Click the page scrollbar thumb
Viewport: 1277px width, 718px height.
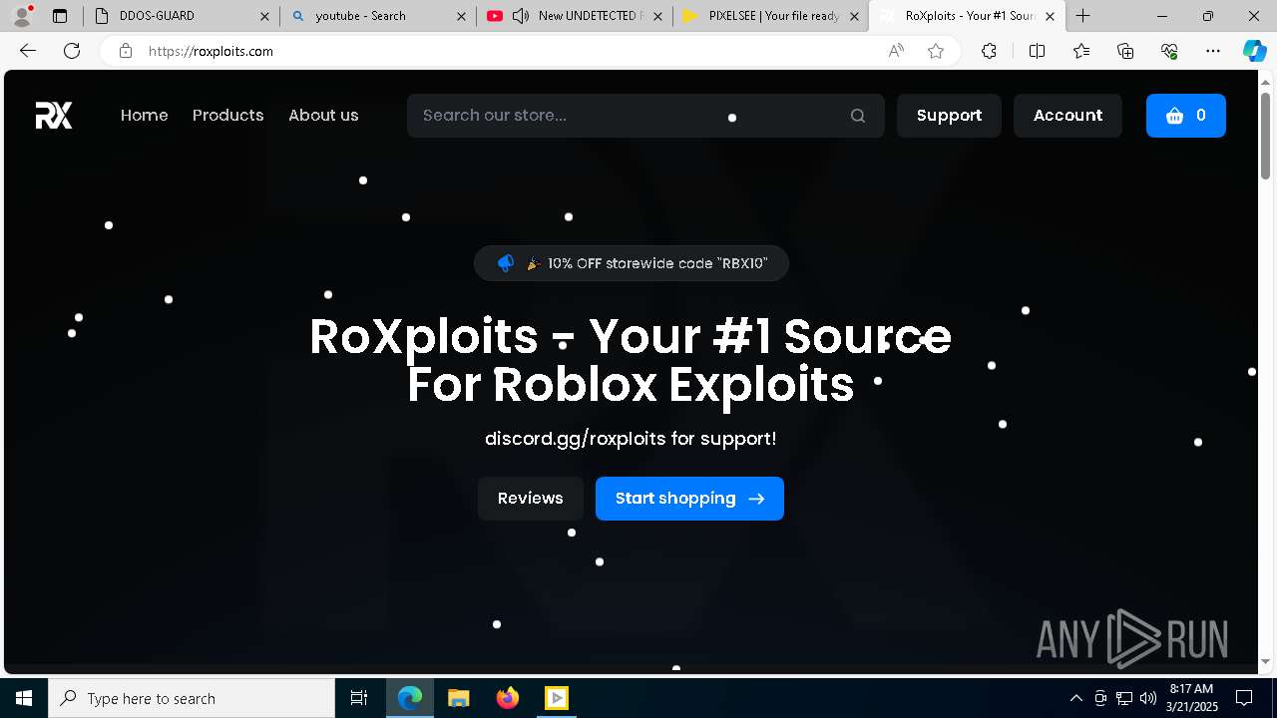pos(1265,136)
